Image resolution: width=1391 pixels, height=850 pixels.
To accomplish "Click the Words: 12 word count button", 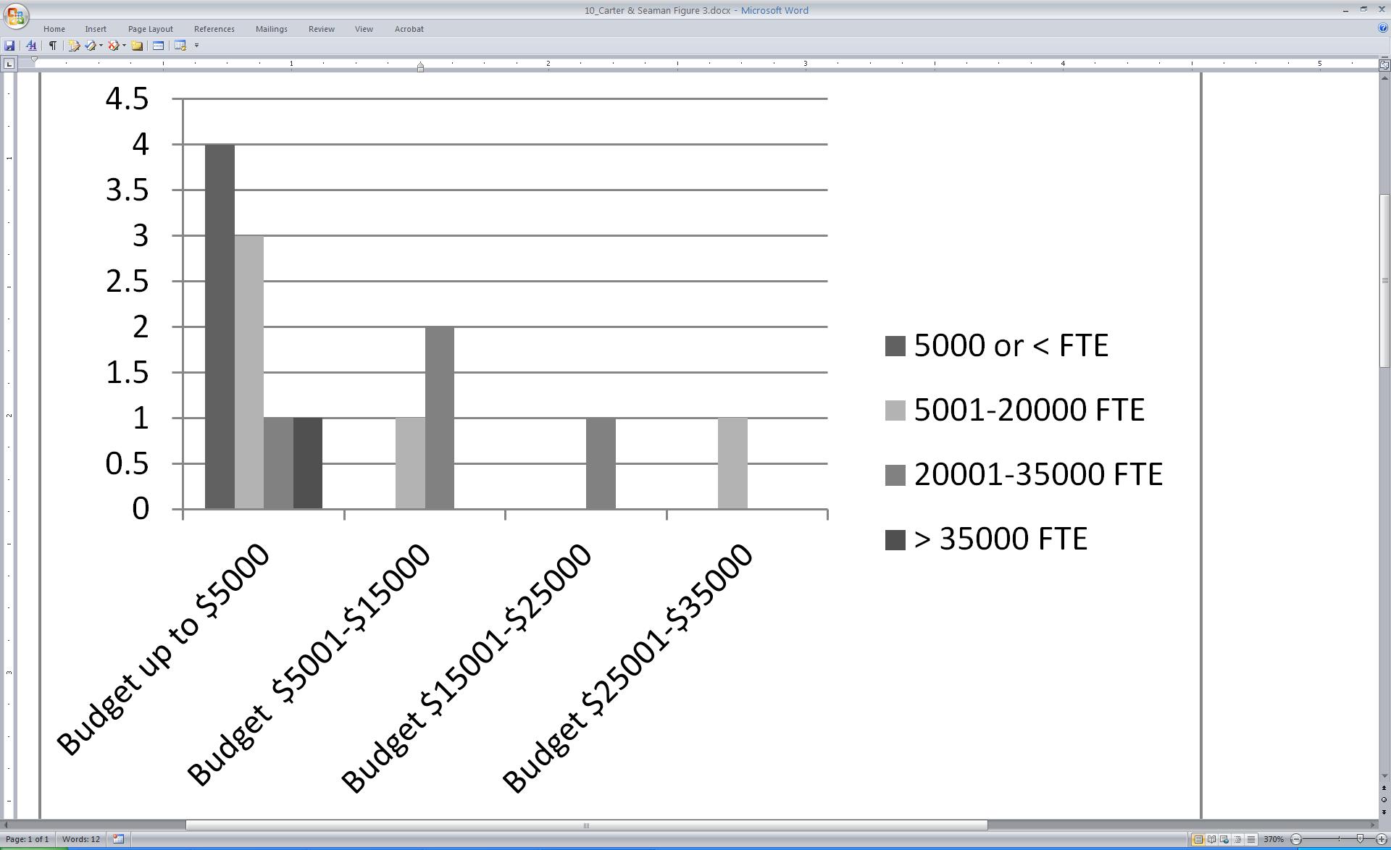I will 81,839.
